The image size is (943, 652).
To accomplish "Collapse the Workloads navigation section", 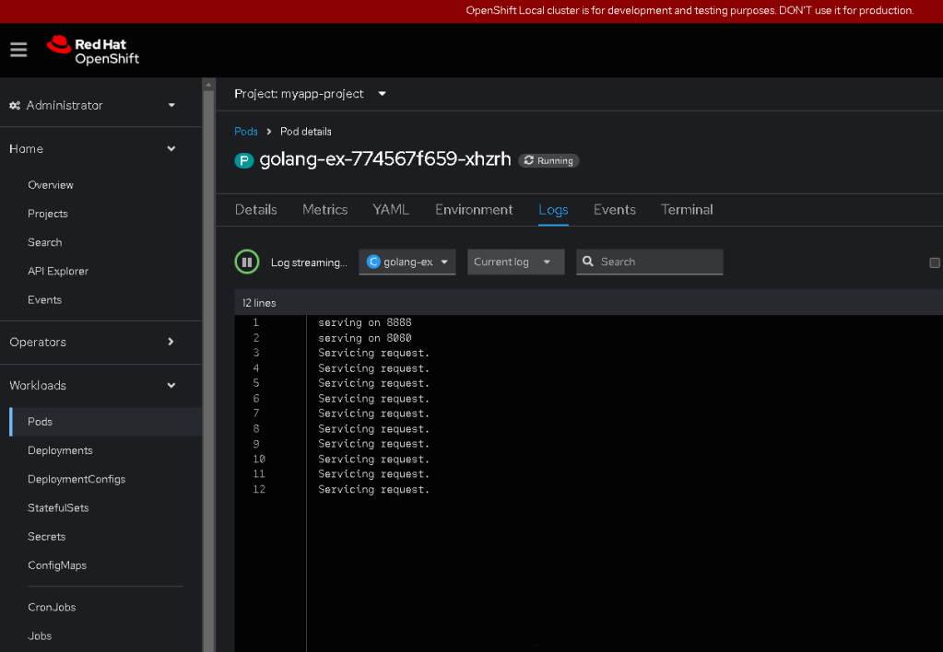I will tap(101, 385).
